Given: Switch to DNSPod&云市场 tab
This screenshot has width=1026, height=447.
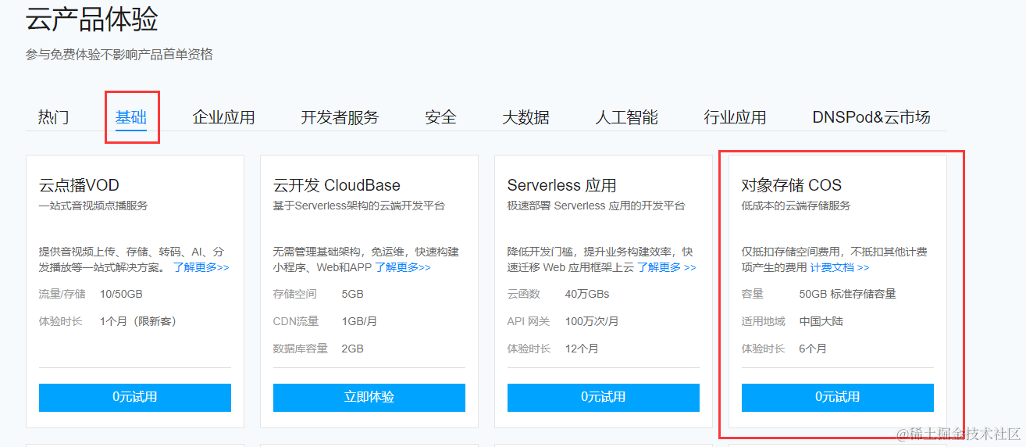Looking at the screenshot, I should tap(871, 117).
